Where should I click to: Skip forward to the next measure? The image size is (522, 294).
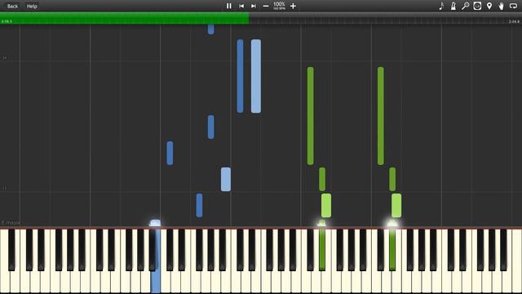click(254, 6)
